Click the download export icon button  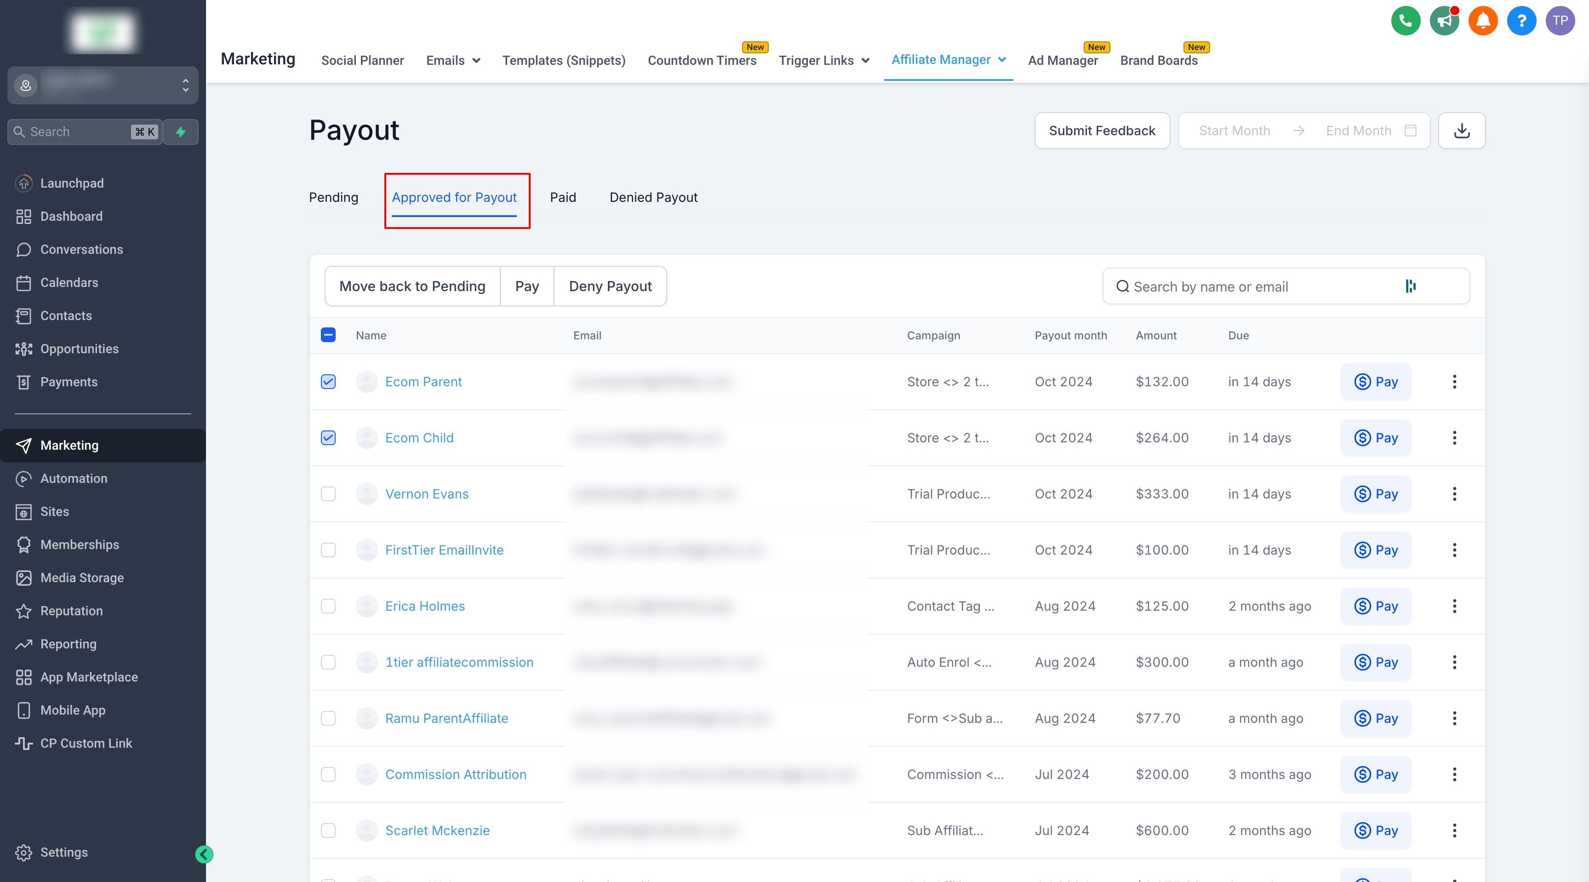click(1461, 131)
